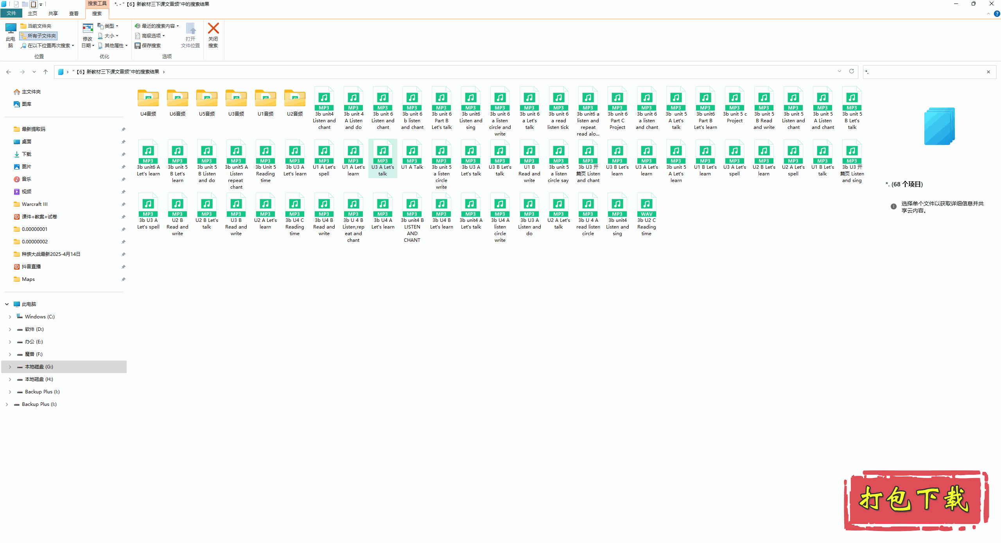
Task: Expand Windows (C:) drive tree
Action: click(x=10, y=317)
